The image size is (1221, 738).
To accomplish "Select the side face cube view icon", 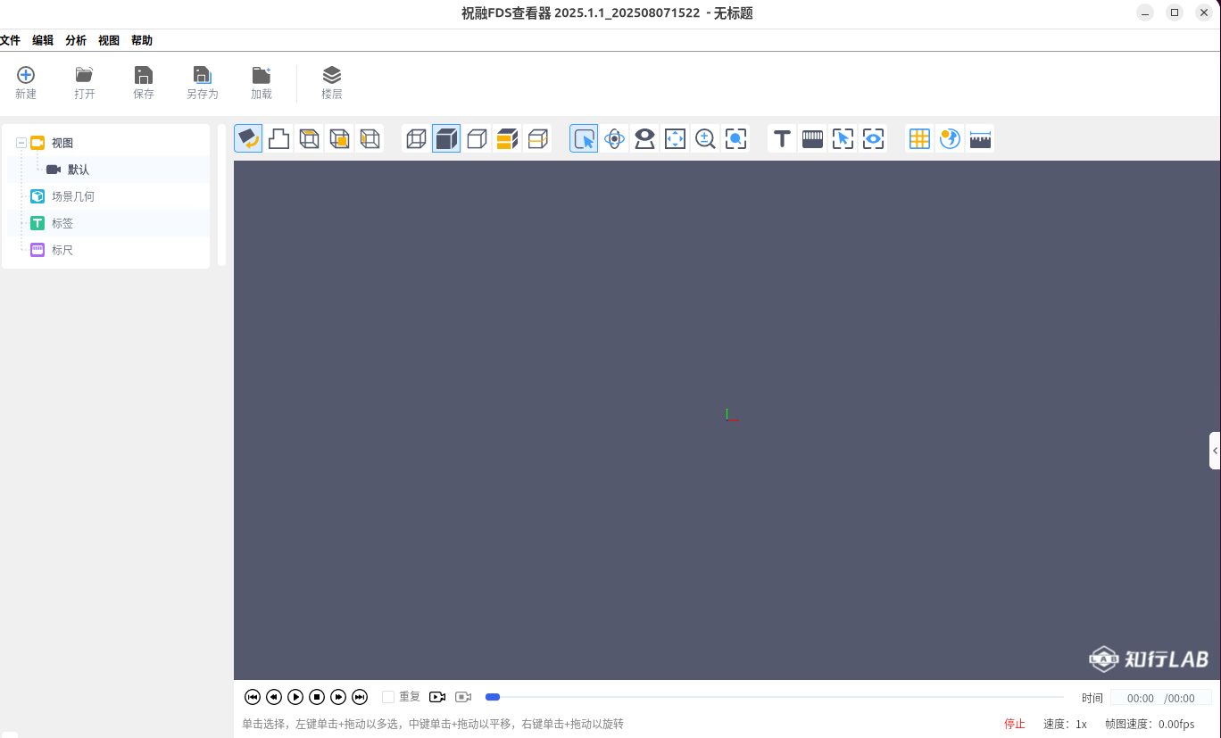I will (370, 138).
